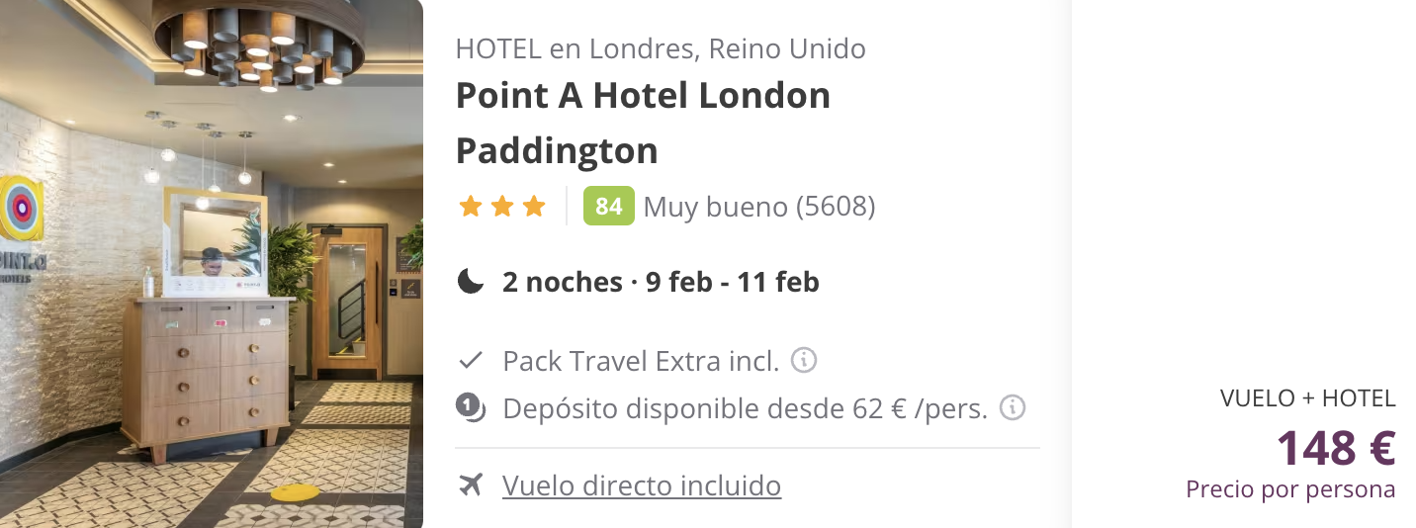Click the three-star hotel rating
Screen dimensions: 1416x528
click(x=502, y=207)
